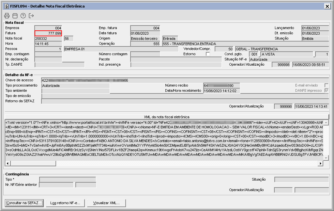Click the Chave de acesso field
334x211 pixels.
tap(185, 80)
